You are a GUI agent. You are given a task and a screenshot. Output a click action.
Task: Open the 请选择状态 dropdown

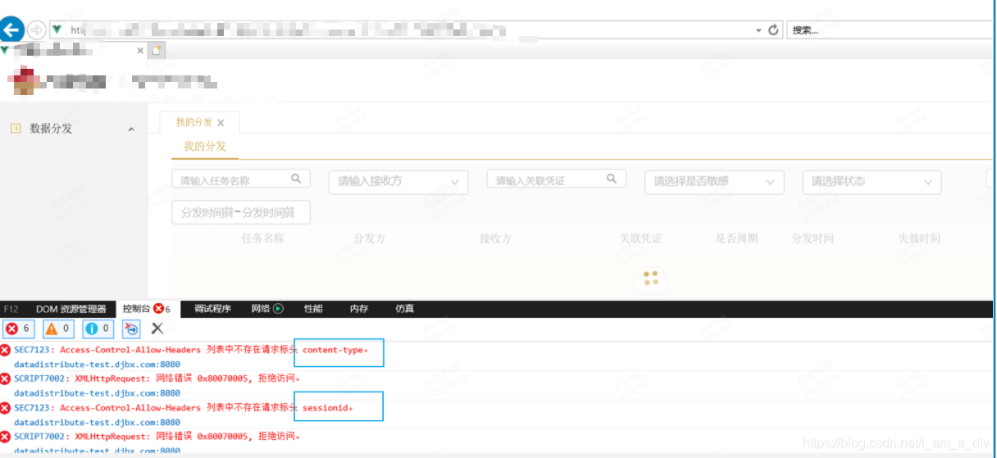click(x=872, y=182)
